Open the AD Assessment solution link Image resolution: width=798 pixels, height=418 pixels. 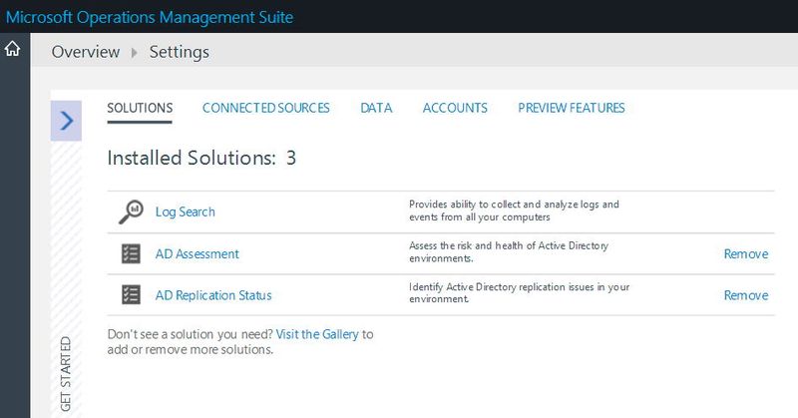click(x=197, y=254)
